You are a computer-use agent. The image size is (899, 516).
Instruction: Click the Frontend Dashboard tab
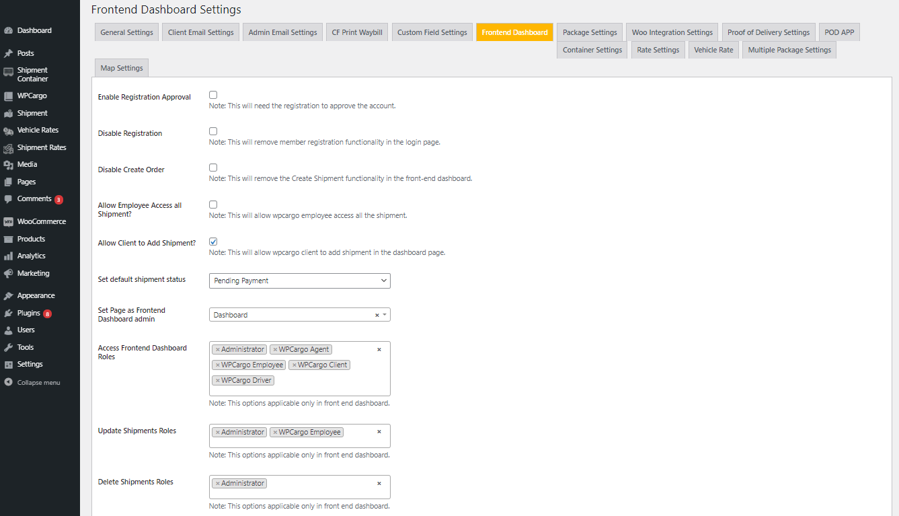(x=515, y=32)
